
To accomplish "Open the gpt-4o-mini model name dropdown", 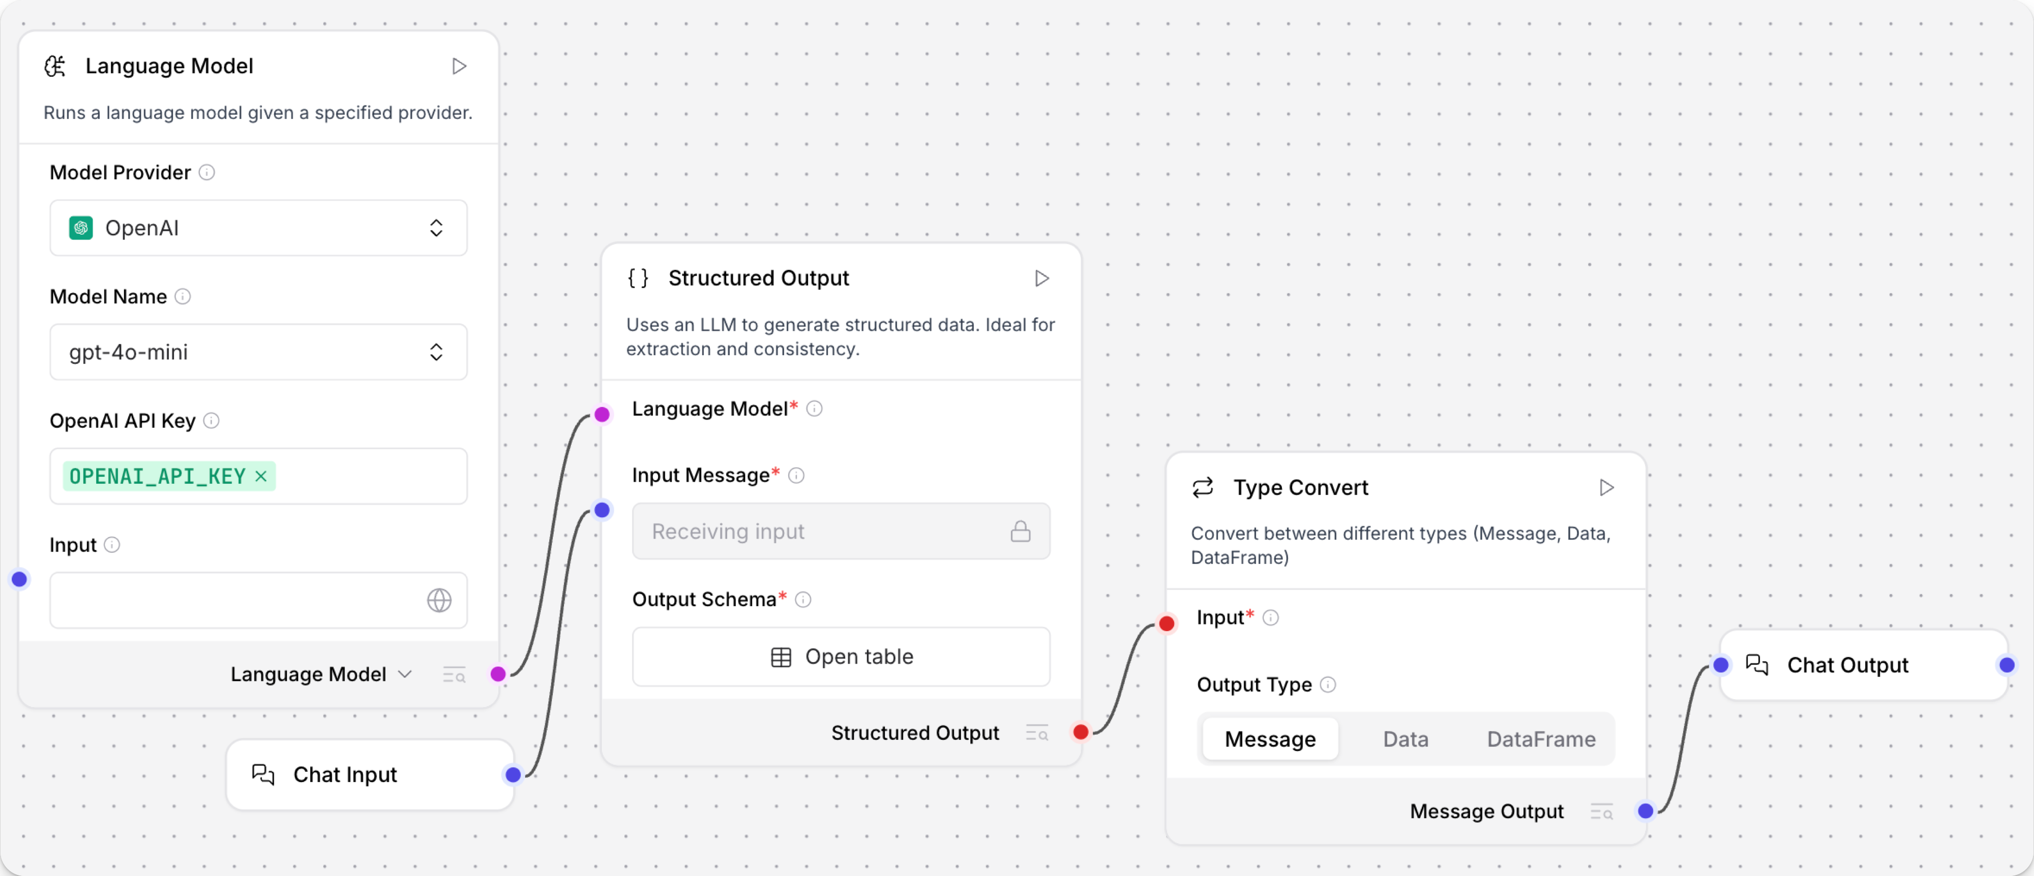I will (x=258, y=352).
